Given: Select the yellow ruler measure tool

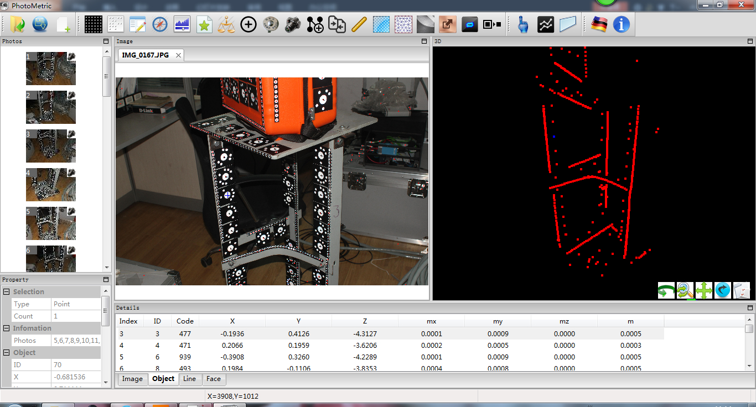Looking at the screenshot, I should [359, 24].
